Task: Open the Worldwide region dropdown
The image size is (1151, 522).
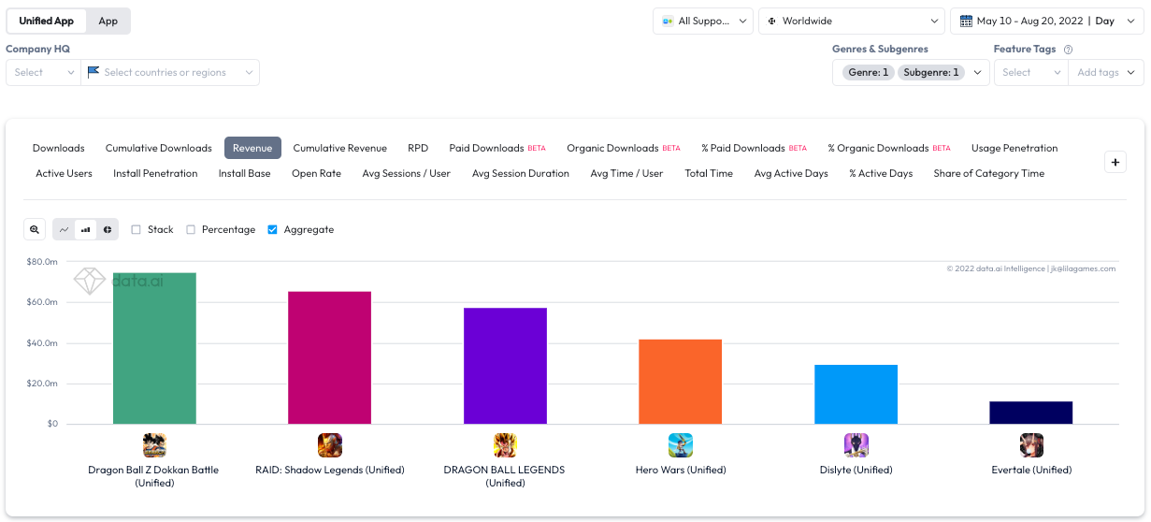Action: (852, 21)
